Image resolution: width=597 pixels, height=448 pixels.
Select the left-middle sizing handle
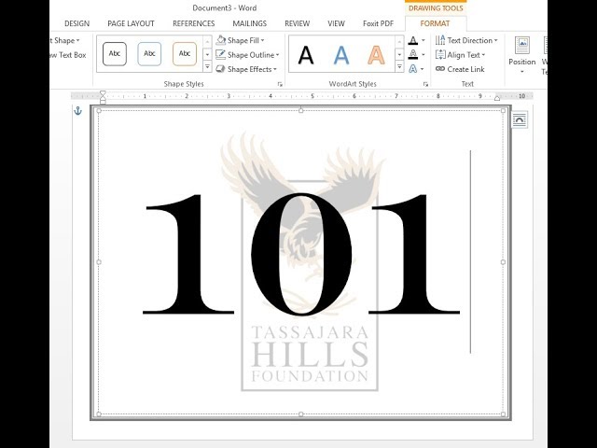[x=99, y=262]
